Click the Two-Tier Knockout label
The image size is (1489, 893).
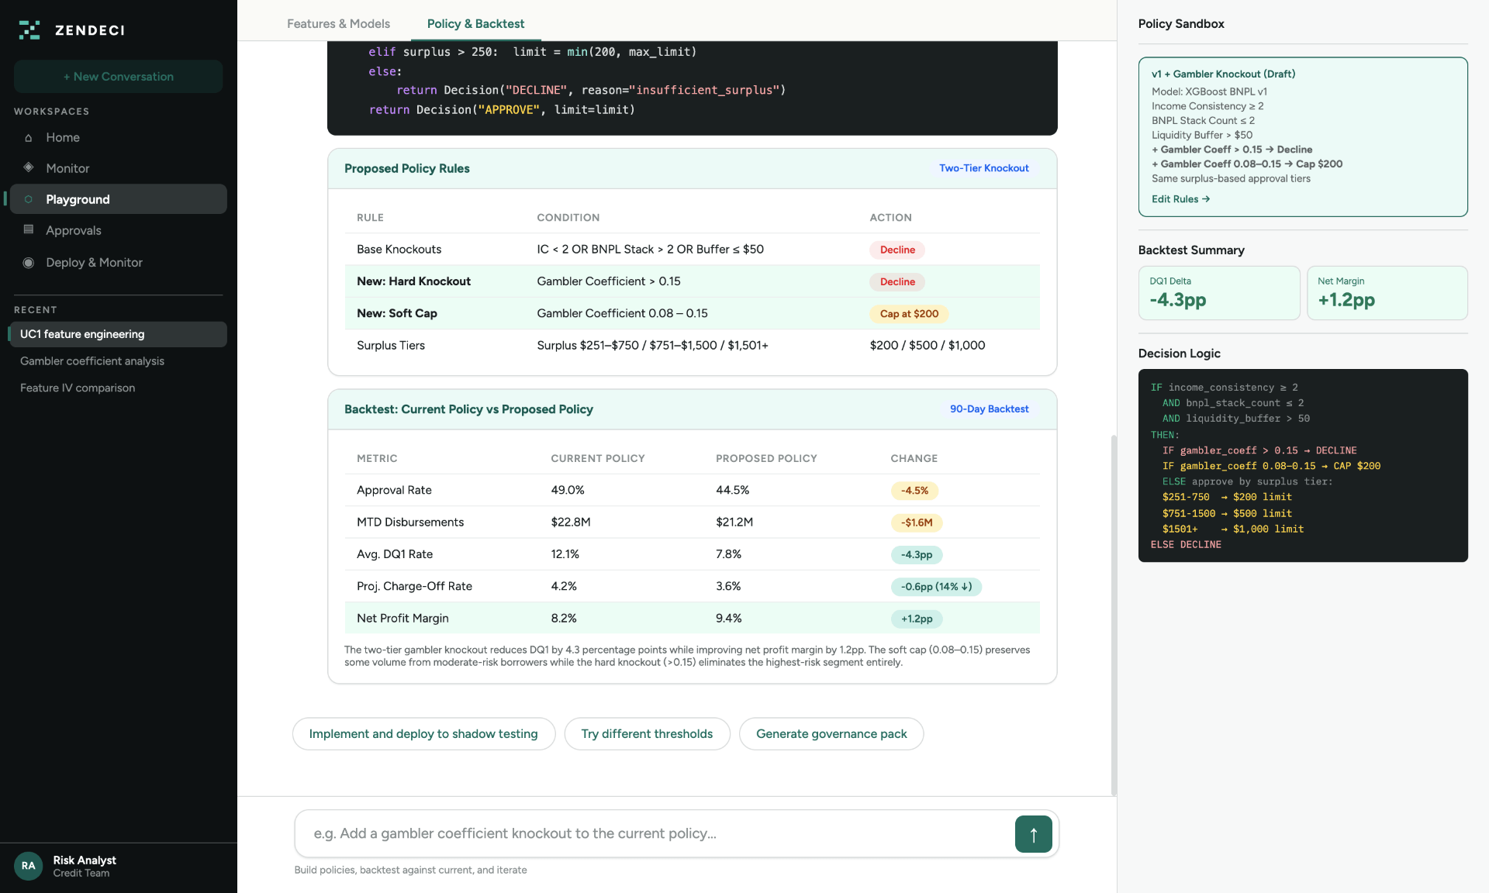[x=983, y=168]
